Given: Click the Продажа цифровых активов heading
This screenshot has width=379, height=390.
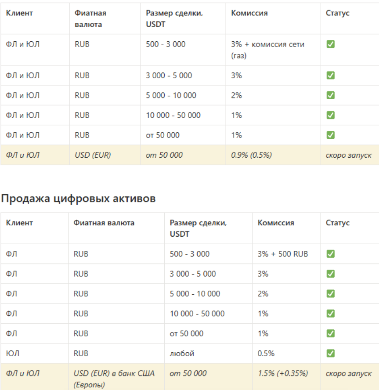Looking at the screenshot, I should (x=78, y=199).
